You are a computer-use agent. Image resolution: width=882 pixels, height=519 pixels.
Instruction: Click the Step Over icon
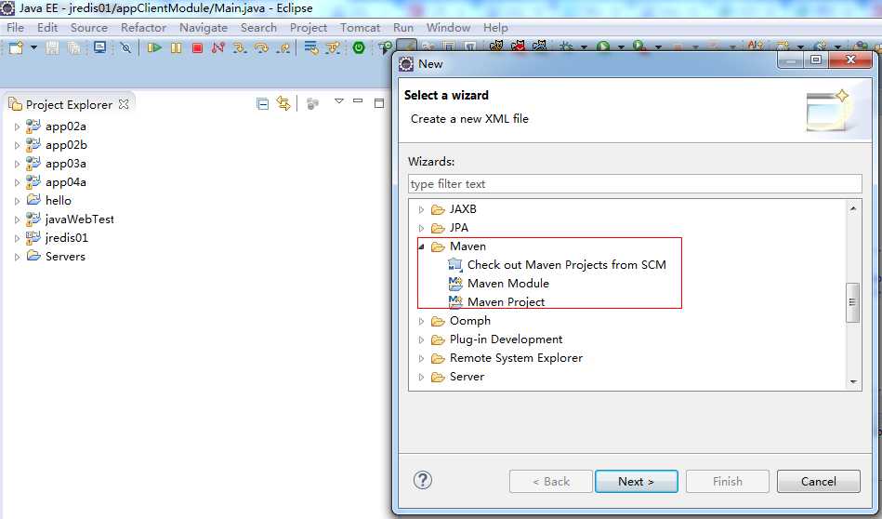click(261, 47)
